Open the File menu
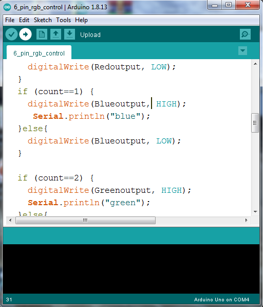The height and width of the screenshot is (307, 263). pyautogui.click(x=10, y=20)
